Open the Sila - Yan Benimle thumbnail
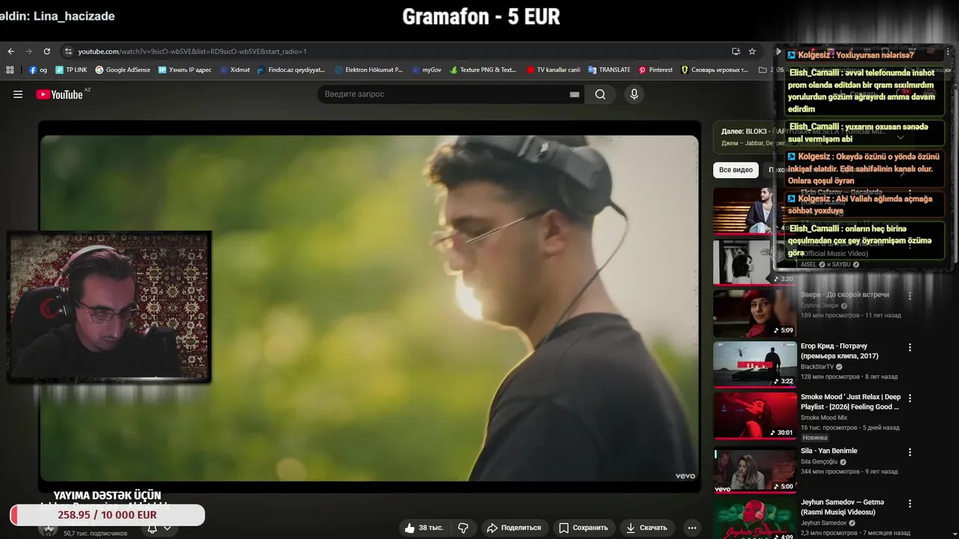This screenshot has height=539, width=959. click(x=754, y=469)
